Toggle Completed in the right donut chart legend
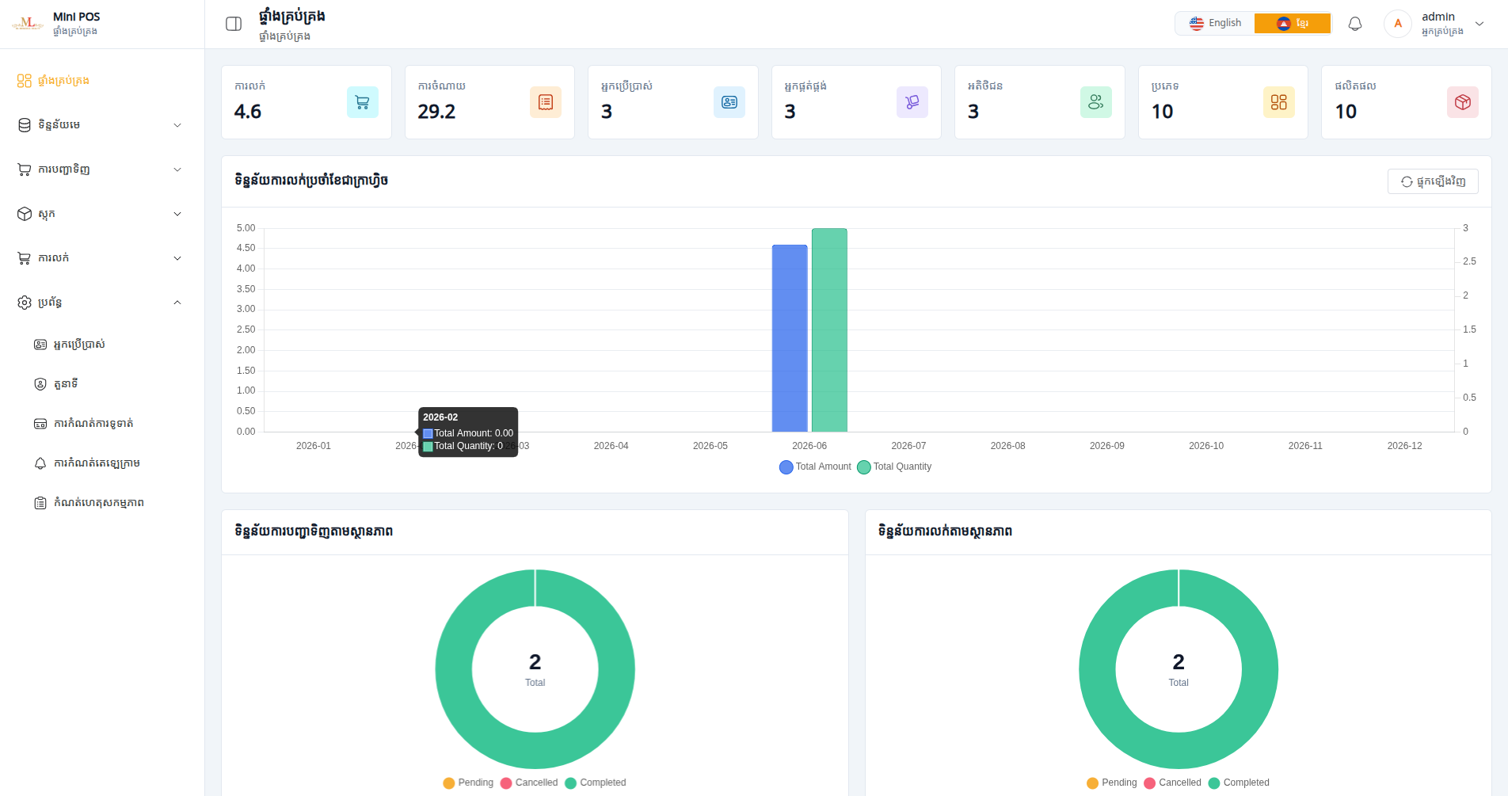 coord(1239,783)
